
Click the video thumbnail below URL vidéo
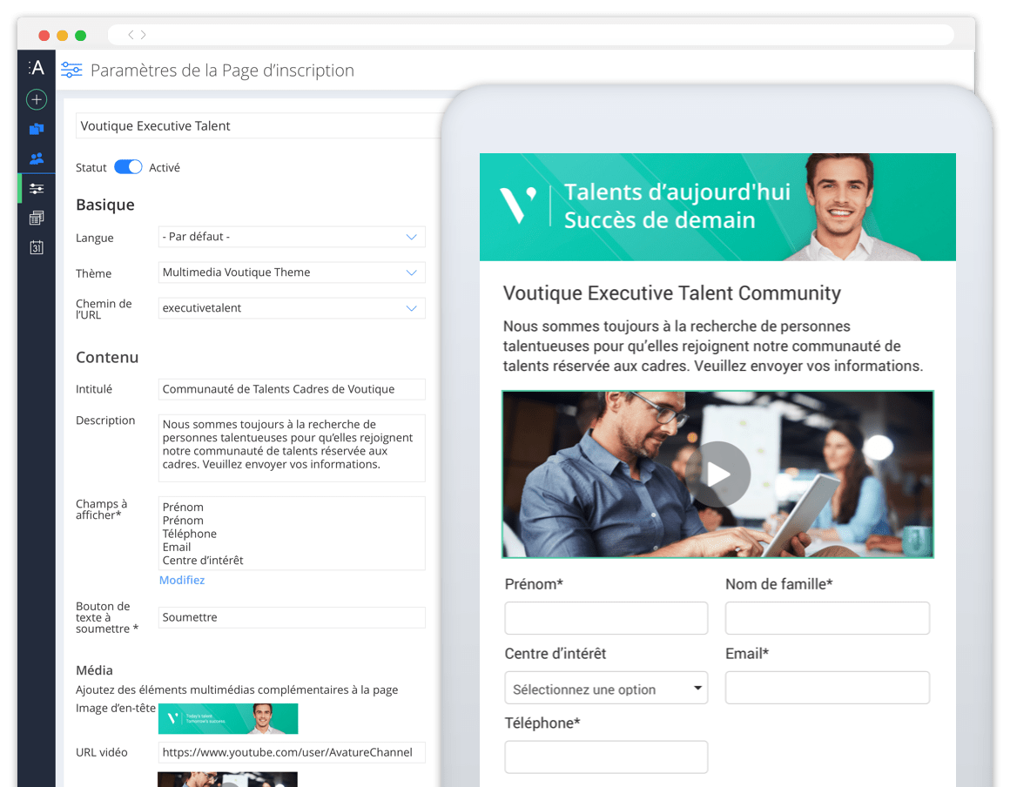coord(228,779)
